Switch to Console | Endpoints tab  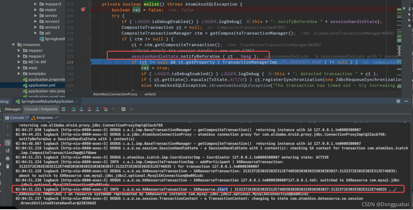coord(41,109)
